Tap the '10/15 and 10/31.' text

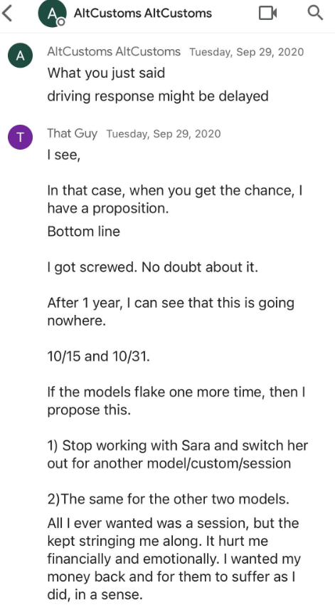point(99,356)
